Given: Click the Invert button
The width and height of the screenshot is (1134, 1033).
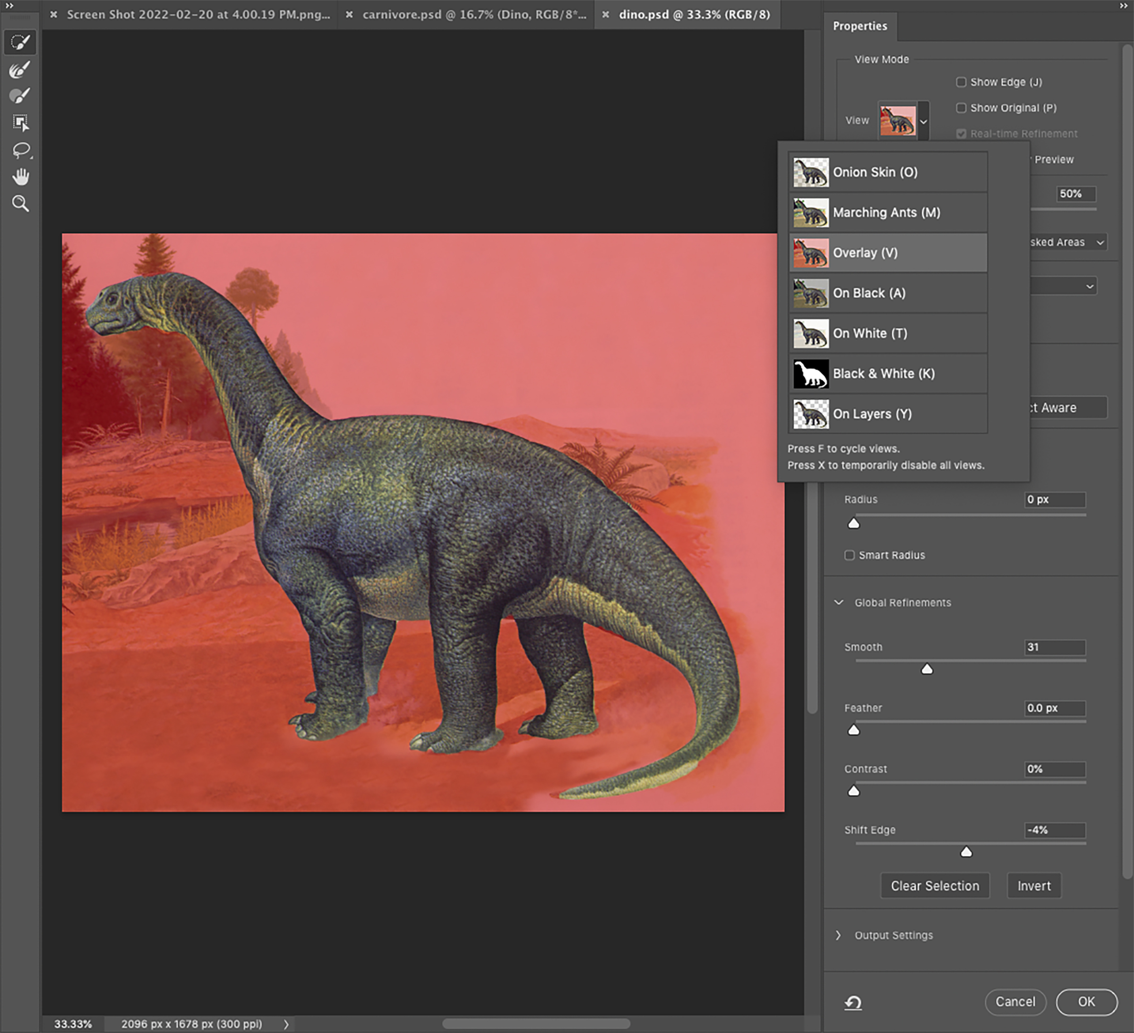Looking at the screenshot, I should (1033, 886).
